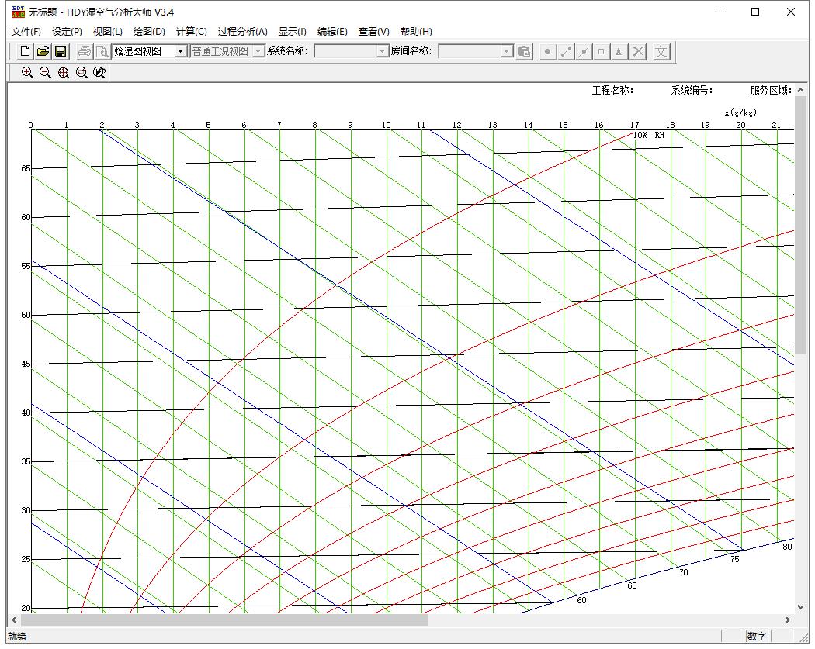Viewport: 815px width, 649px height.
Task: Click the vertical scrollbar thumb
Action: click(800, 226)
